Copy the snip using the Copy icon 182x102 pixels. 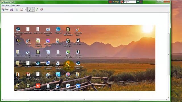[x=16, y=9]
